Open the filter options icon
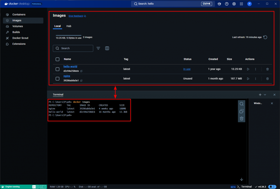Image resolution: width=280 pixels, height=189 pixels. point(98,48)
